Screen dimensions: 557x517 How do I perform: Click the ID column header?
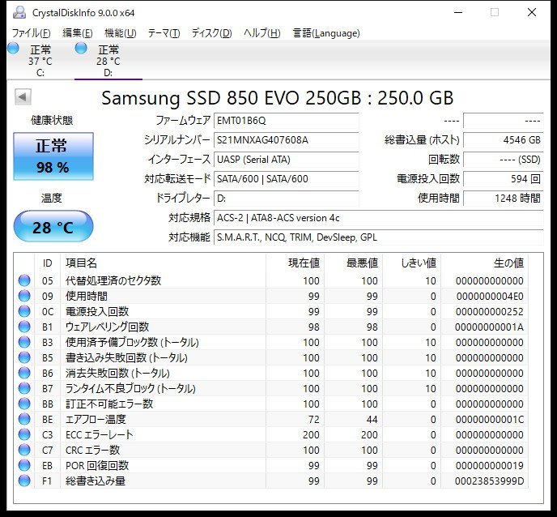47,263
